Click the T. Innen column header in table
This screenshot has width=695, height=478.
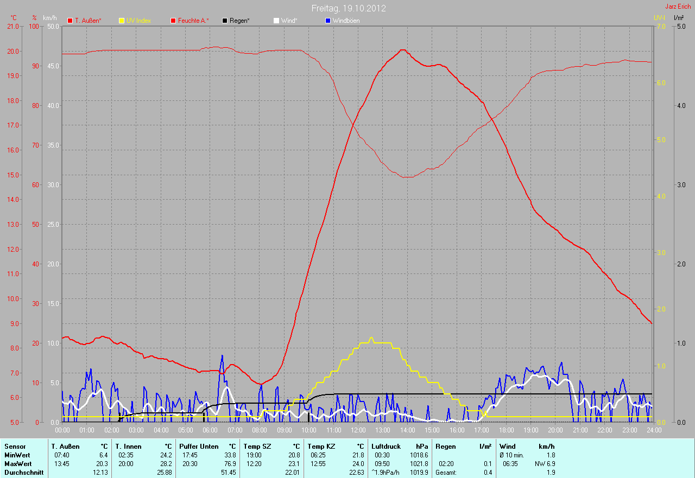(x=128, y=446)
